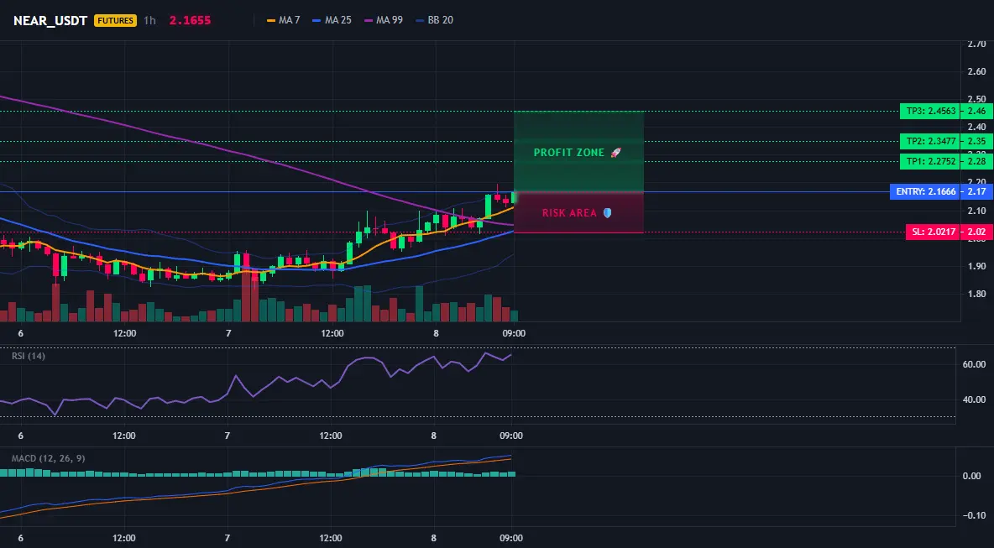Click the 40.00 RSI axis value
The image size is (994, 548).
click(x=974, y=399)
